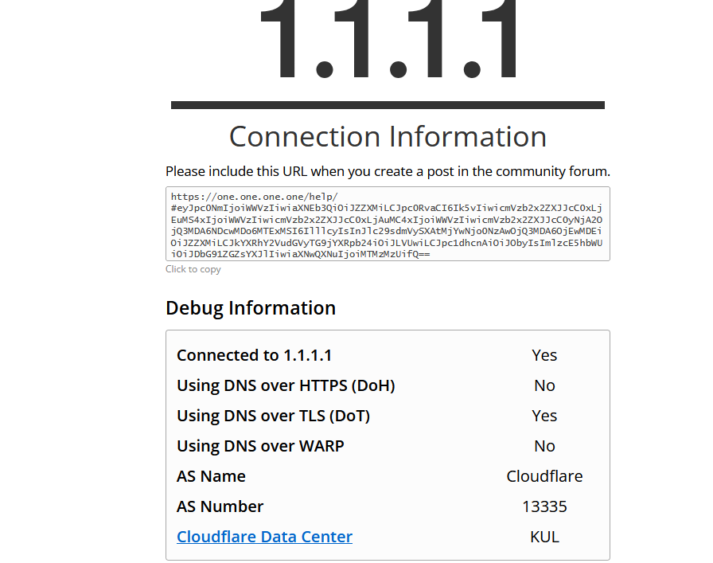Select the "Connected to 1.1.1.1" label
The width and height of the screenshot is (713, 563).
[254, 355]
